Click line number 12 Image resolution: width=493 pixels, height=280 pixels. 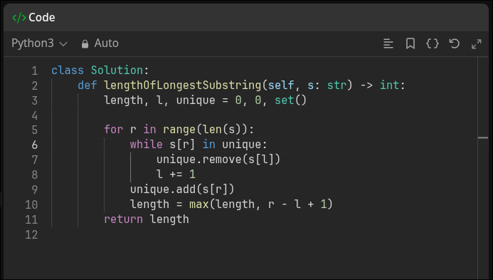click(x=31, y=234)
